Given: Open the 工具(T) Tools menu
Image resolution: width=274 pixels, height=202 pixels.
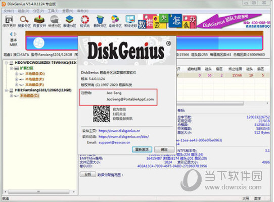Looking at the screenshot, I should point(53,11).
